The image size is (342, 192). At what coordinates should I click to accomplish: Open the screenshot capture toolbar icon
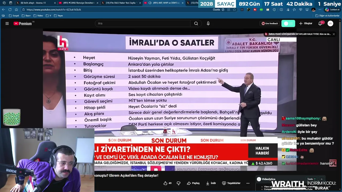coord(307,10)
